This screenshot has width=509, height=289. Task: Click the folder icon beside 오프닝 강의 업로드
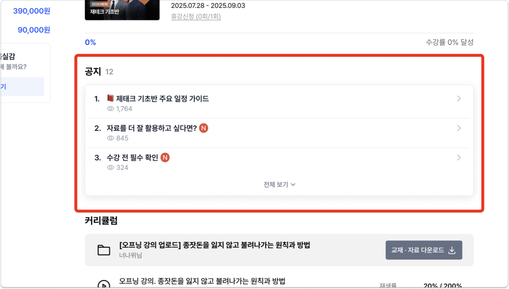104,250
